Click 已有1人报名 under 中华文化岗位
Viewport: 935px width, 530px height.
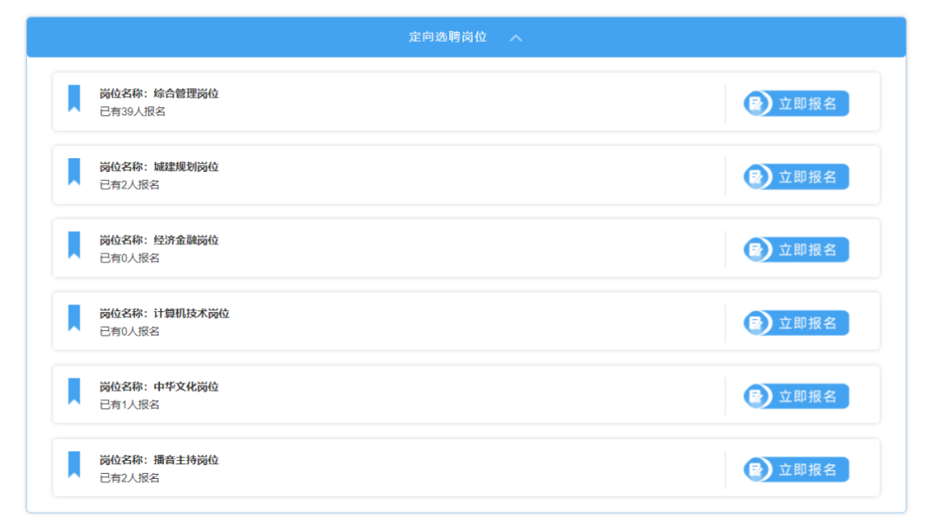pos(129,405)
